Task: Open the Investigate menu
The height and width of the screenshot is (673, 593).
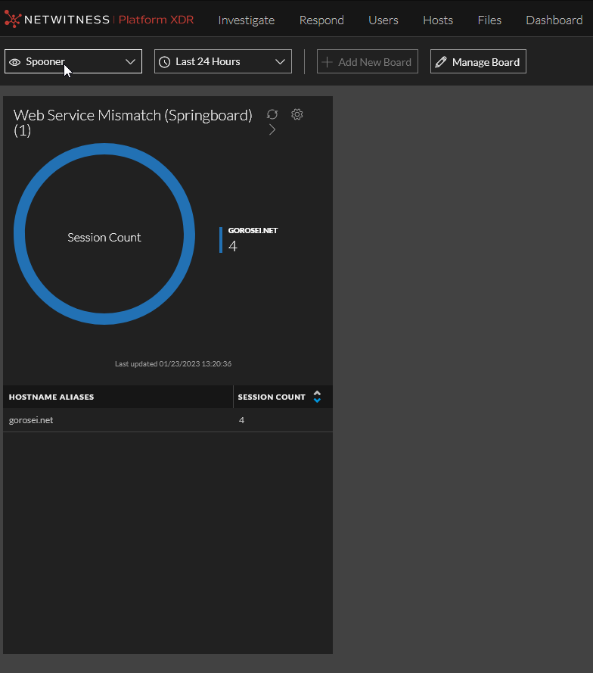Action: [246, 20]
